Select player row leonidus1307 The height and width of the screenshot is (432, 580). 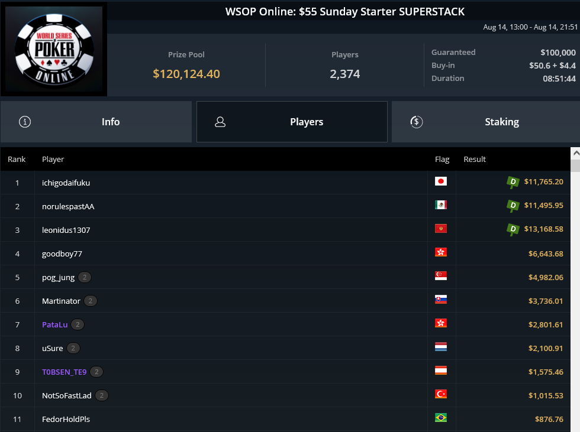click(x=285, y=230)
